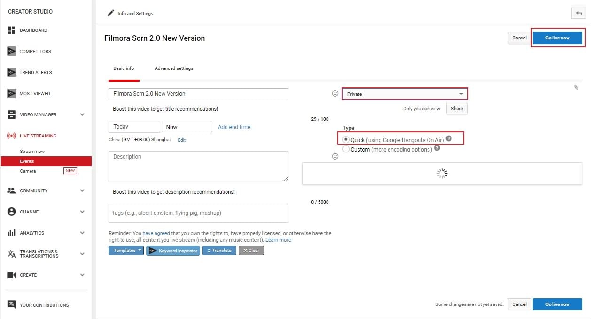
Task: Click help icon next to Custom option
Action: (x=437, y=148)
